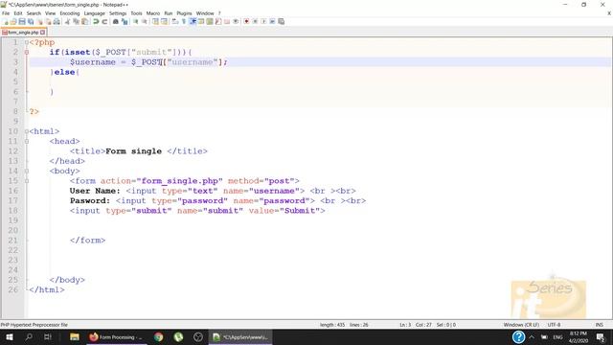Viewport: 613px width, 345px height.
Task: Collapse the if block fold on line 2
Action: tap(27, 52)
